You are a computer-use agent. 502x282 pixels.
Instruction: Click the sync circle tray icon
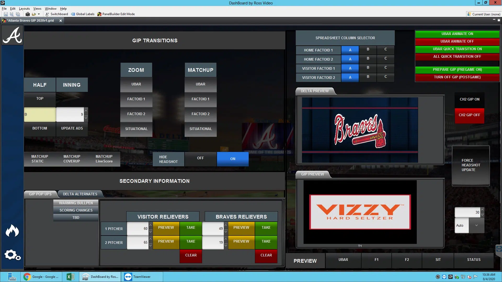[x=438, y=277]
